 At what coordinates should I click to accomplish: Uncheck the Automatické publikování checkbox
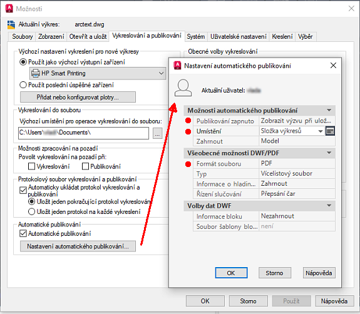coord(23,233)
